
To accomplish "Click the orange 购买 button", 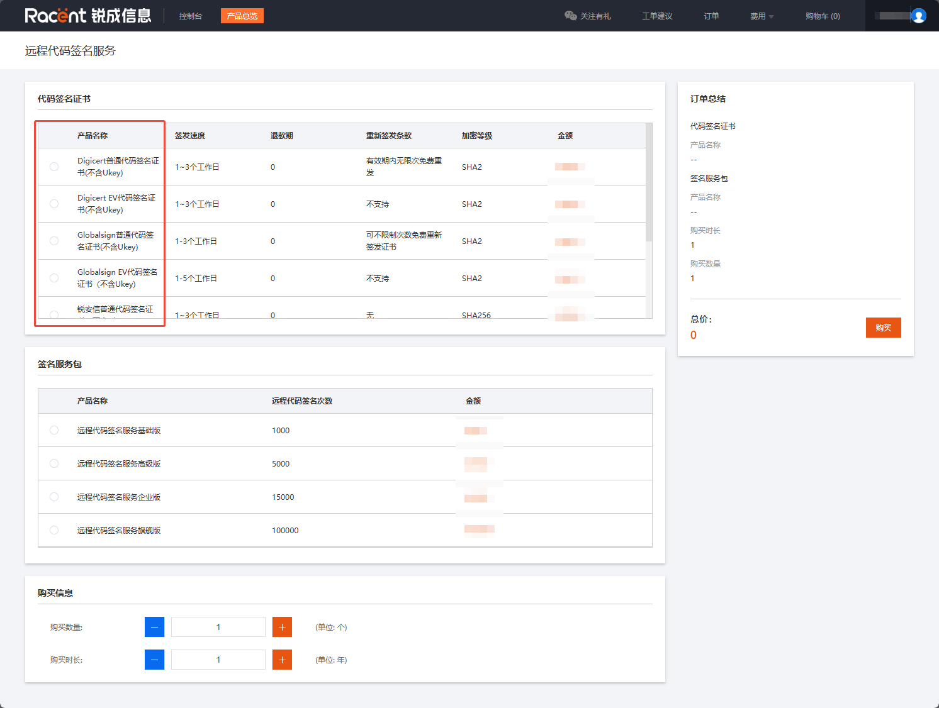I will [x=883, y=328].
